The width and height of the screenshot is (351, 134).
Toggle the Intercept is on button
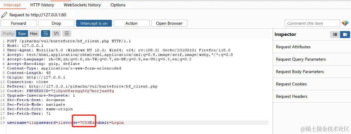tap(94, 23)
